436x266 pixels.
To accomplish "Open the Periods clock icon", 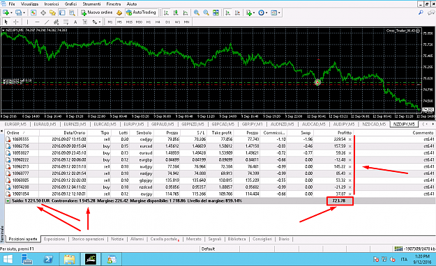I will [x=261, y=13].
